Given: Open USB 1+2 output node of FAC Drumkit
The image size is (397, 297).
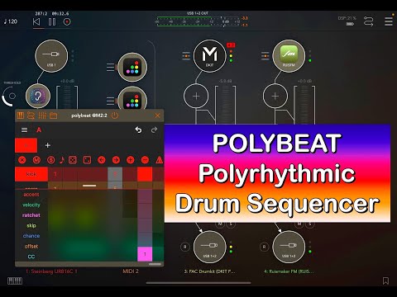Looking at the screenshot, I should coord(209,247).
